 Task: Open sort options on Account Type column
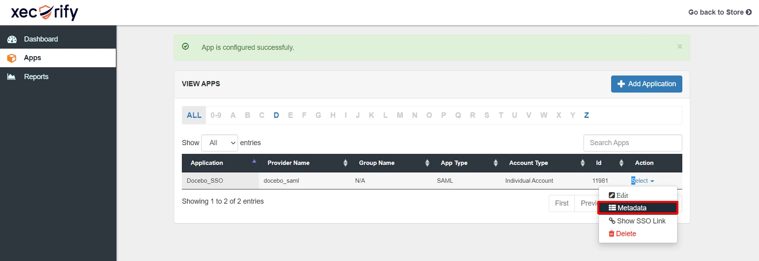(582, 163)
